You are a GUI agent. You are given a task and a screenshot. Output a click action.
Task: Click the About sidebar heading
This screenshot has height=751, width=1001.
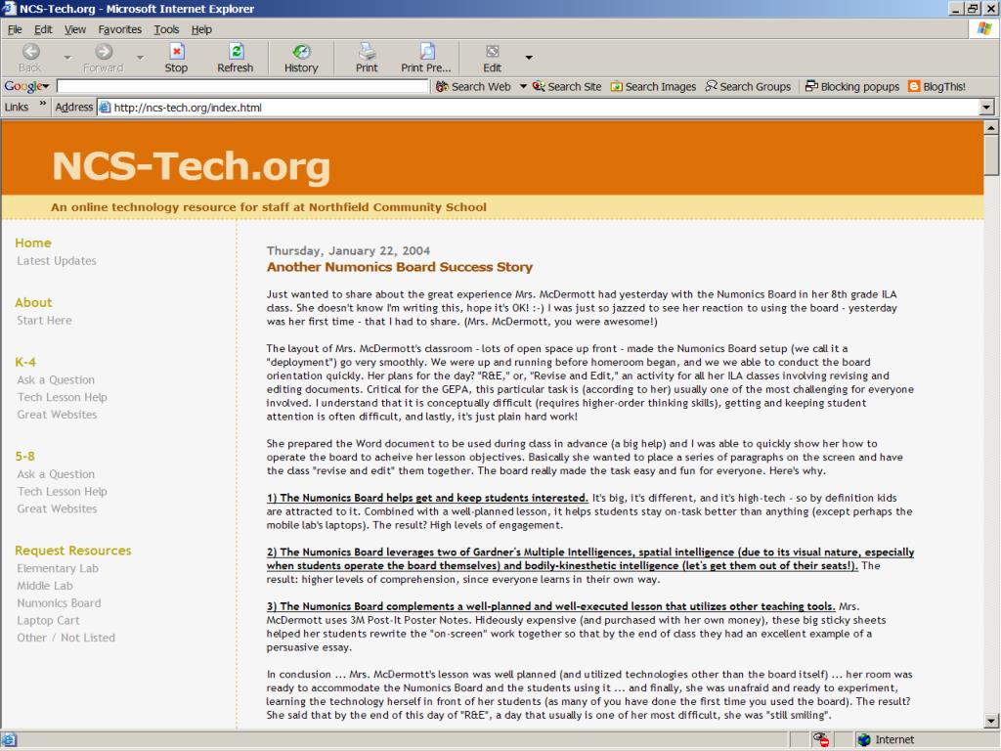point(33,303)
